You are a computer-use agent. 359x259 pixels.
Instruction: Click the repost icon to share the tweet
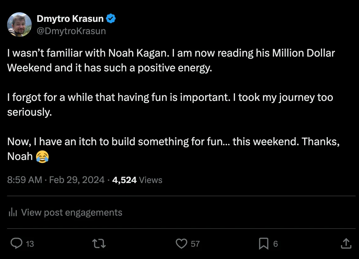point(99,243)
